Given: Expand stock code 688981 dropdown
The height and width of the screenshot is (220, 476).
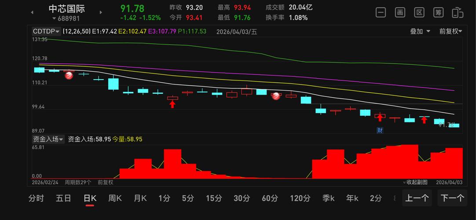Looking at the screenshot, I should pyautogui.click(x=66, y=18).
